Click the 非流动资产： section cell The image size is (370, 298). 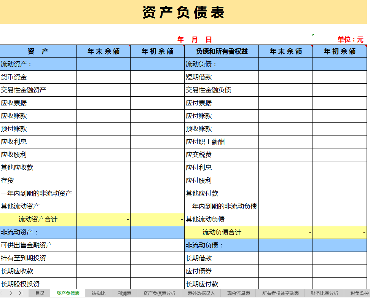click(x=38, y=233)
